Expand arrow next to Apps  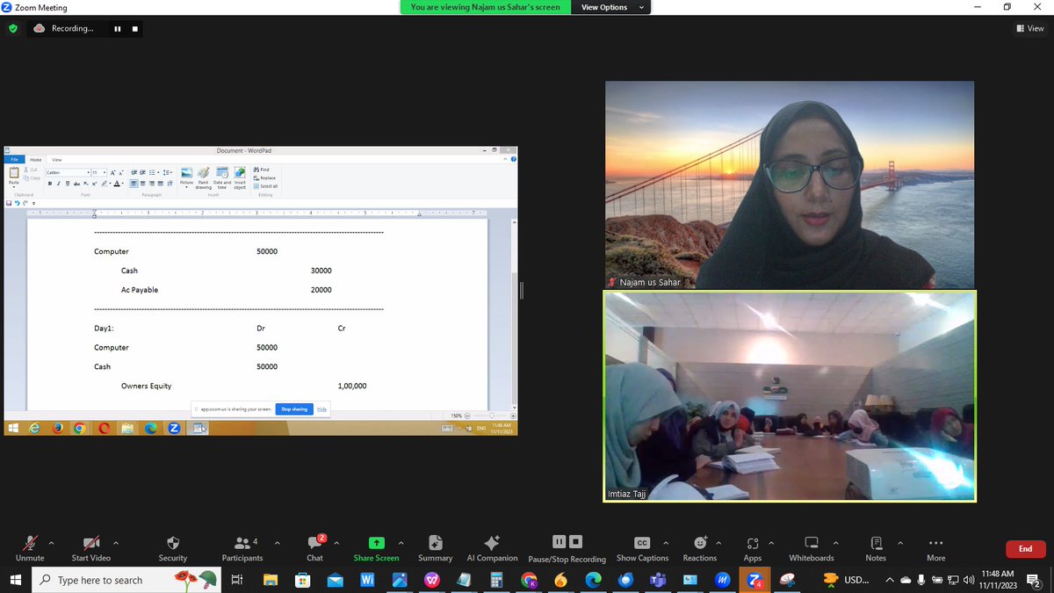(772, 542)
